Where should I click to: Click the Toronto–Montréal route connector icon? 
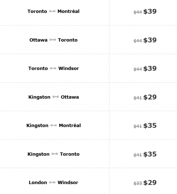(52, 11)
